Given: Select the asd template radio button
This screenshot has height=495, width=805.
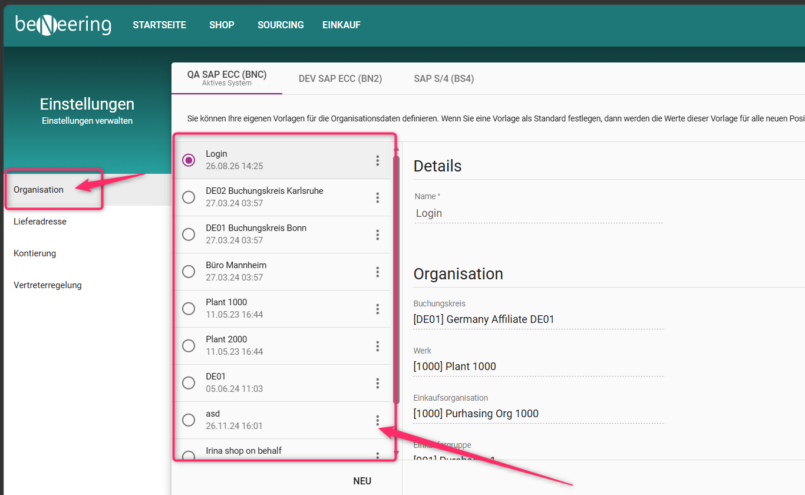Looking at the screenshot, I should click(x=189, y=420).
